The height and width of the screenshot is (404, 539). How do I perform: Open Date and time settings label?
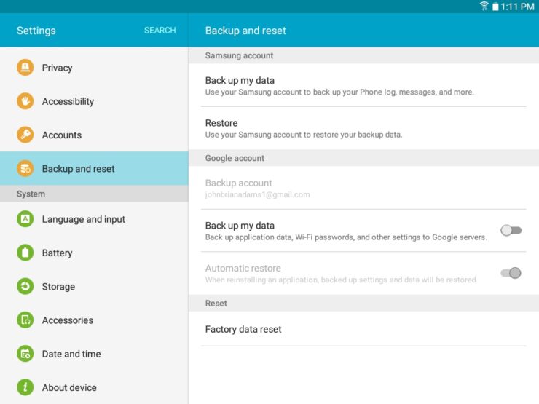click(71, 354)
